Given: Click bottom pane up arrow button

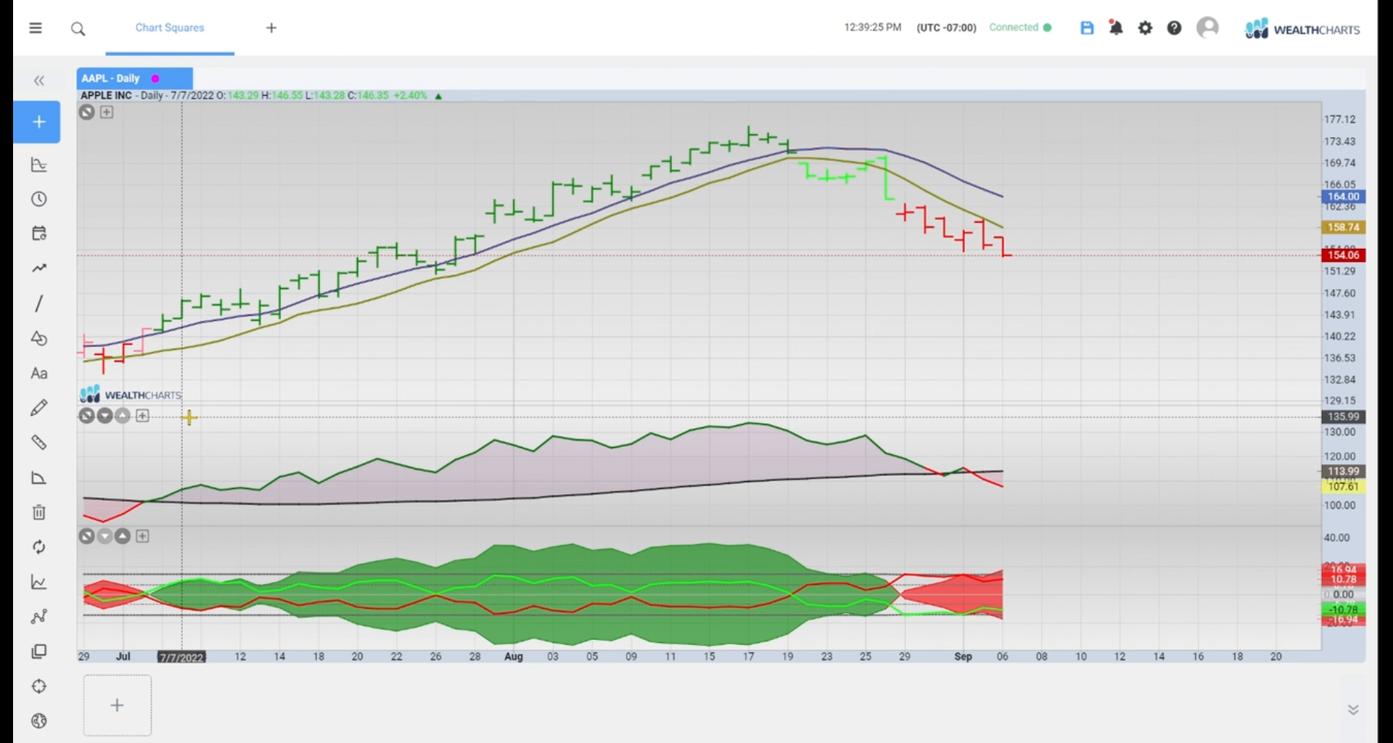Looking at the screenshot, I should coord(123,536).
